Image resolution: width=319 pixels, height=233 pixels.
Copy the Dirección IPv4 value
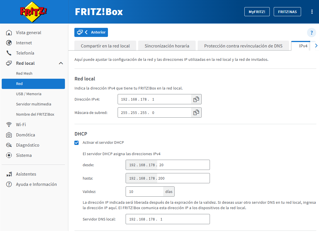(196, 99)
